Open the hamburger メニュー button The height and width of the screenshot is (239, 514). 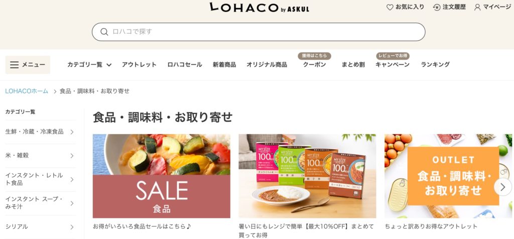click(28, 65)
